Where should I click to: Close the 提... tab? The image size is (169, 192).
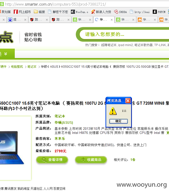click(x=25, y=20)
